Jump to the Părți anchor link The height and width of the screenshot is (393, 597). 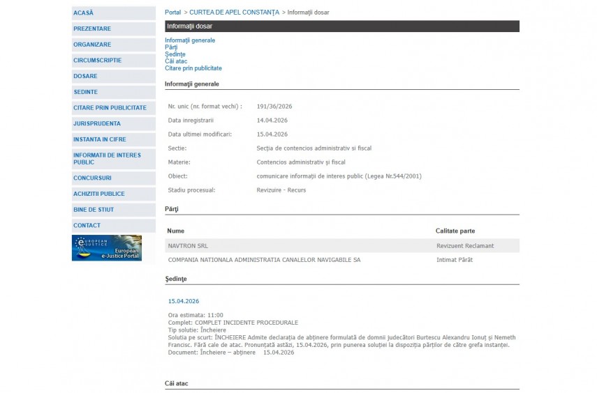(x=171, y=47)
